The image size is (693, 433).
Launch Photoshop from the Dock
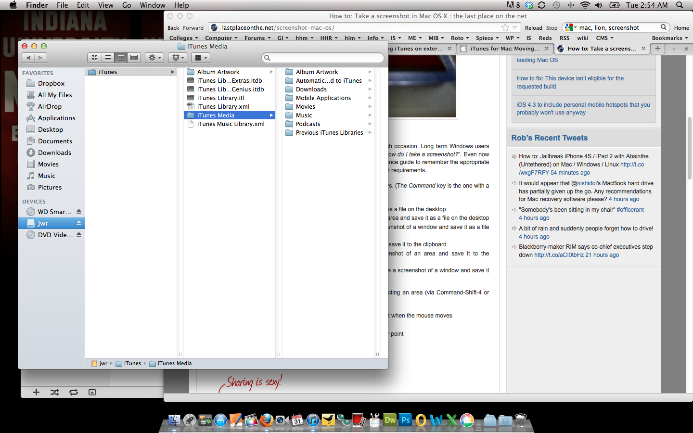click(x=406, y=420)
